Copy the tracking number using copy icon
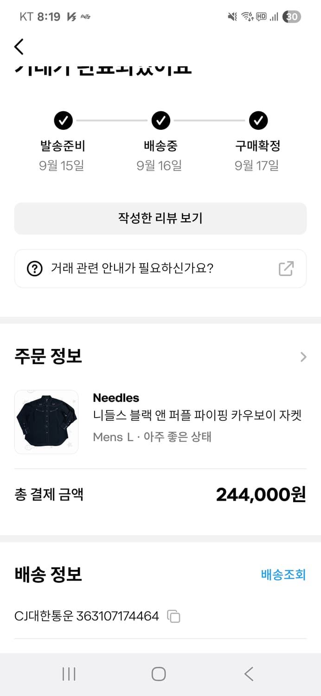The width and height of the screenshot is (321, 696). [x=174, y=616]
